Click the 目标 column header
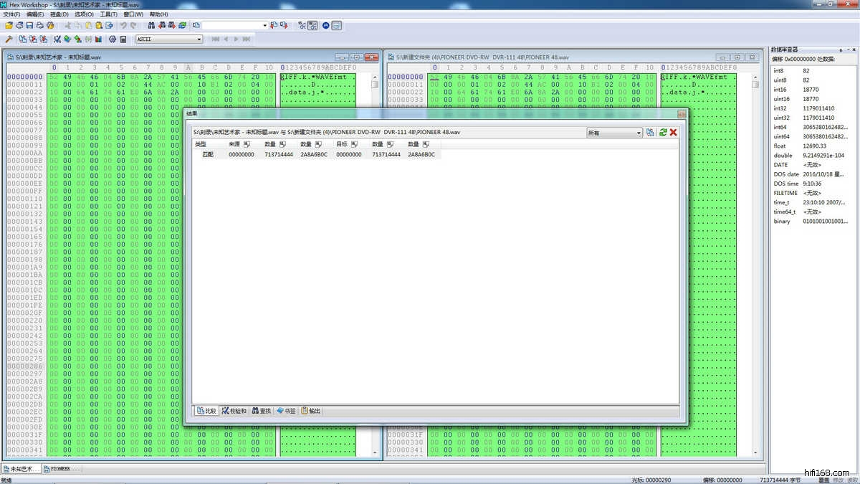This screenshot has width=860, height=484. 342,144
